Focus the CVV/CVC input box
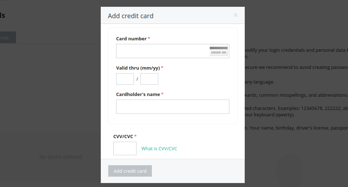348x187 pixels. [x=125, y=148]
